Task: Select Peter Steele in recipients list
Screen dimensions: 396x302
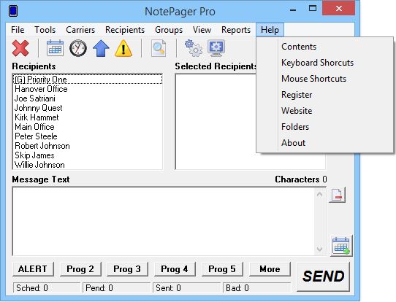Action: click(88, 136)
